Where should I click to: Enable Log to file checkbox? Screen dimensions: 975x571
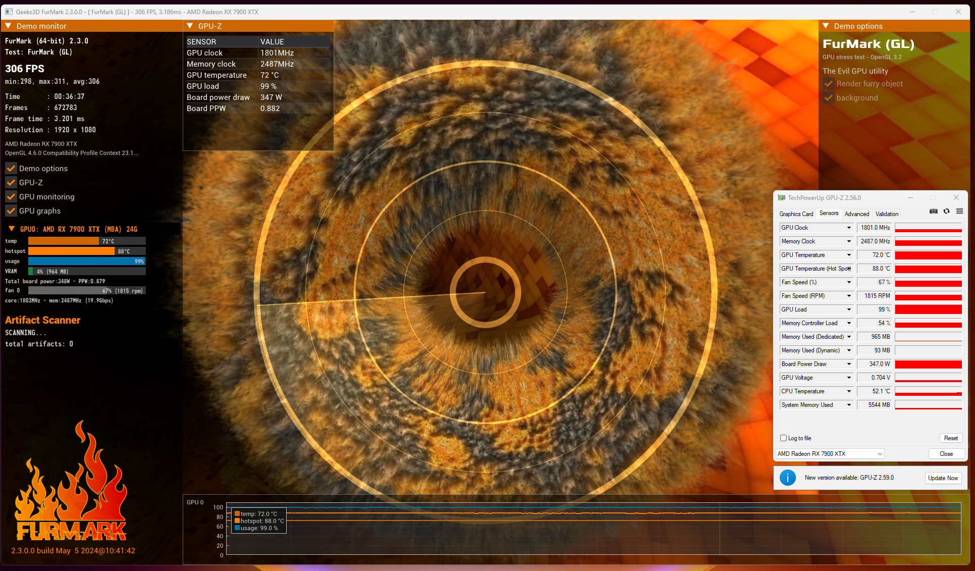[x=784, y=438]
